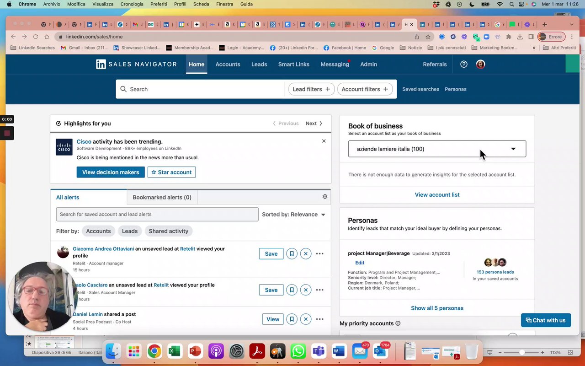The image size is (585, 366).
Task: Dismiss the Giacomo Andrea Ottaviani alert
Action: (x=306, y=253)
